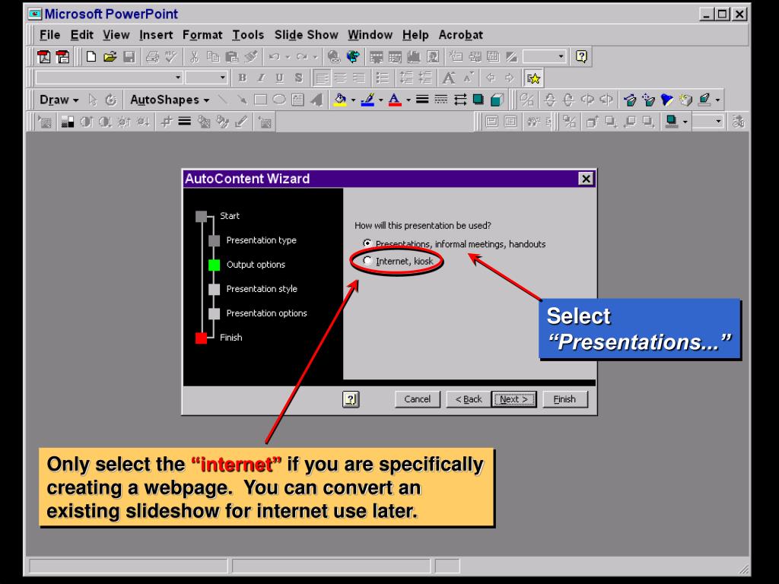Close the AutoContent Wizard dialog

click(587, 178)
